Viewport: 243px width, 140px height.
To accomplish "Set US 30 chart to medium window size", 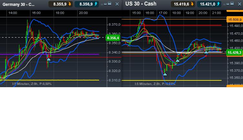I will pyautogui.click(x=228, y=4).
